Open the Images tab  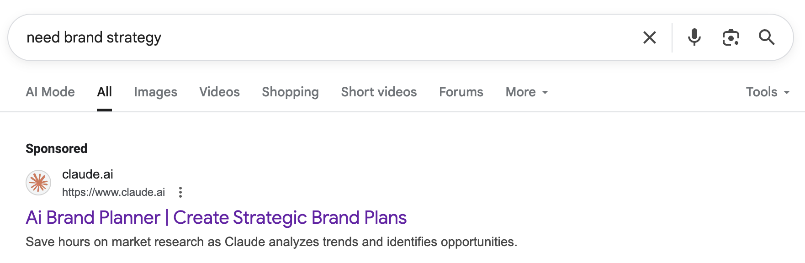click(155, 92)
